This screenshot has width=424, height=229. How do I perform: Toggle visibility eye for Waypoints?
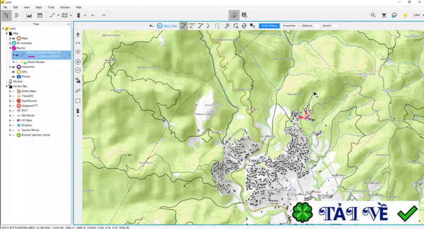(x=13, y=67)
